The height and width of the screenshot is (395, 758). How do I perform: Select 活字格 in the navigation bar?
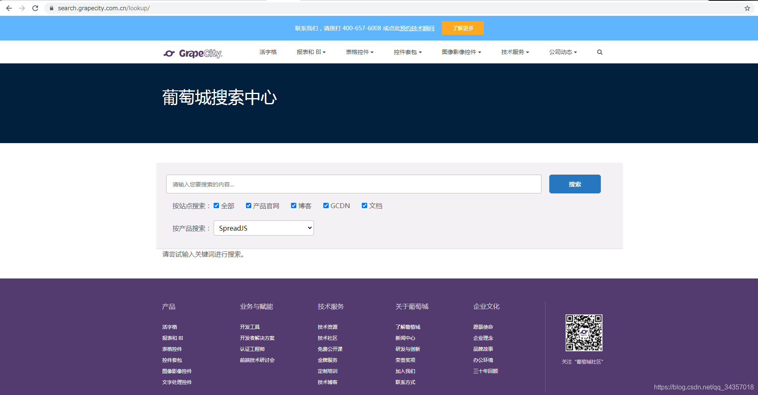(268, 52)
